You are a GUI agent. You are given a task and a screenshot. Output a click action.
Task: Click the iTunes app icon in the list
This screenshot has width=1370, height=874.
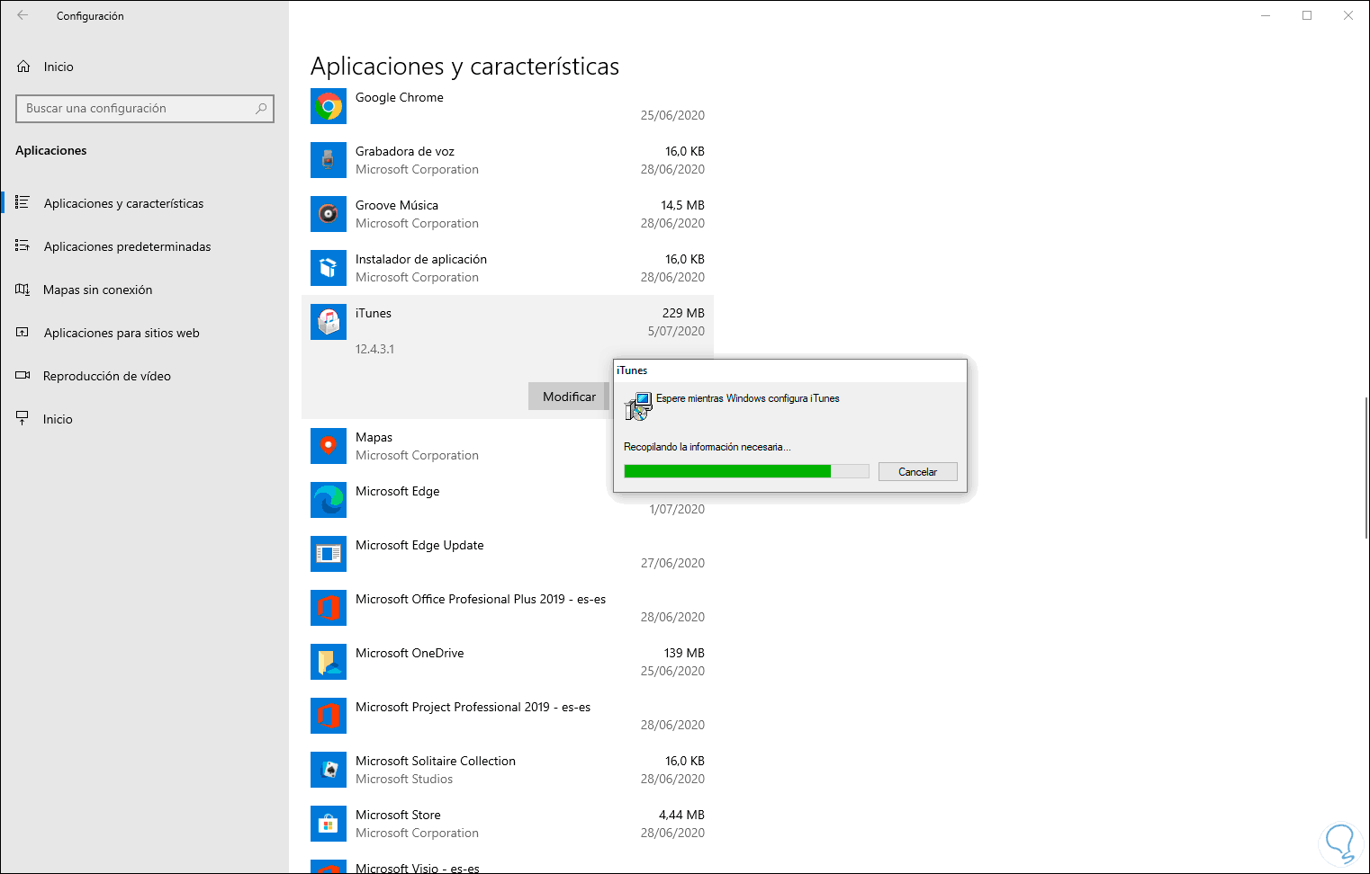tap(329, 322)
